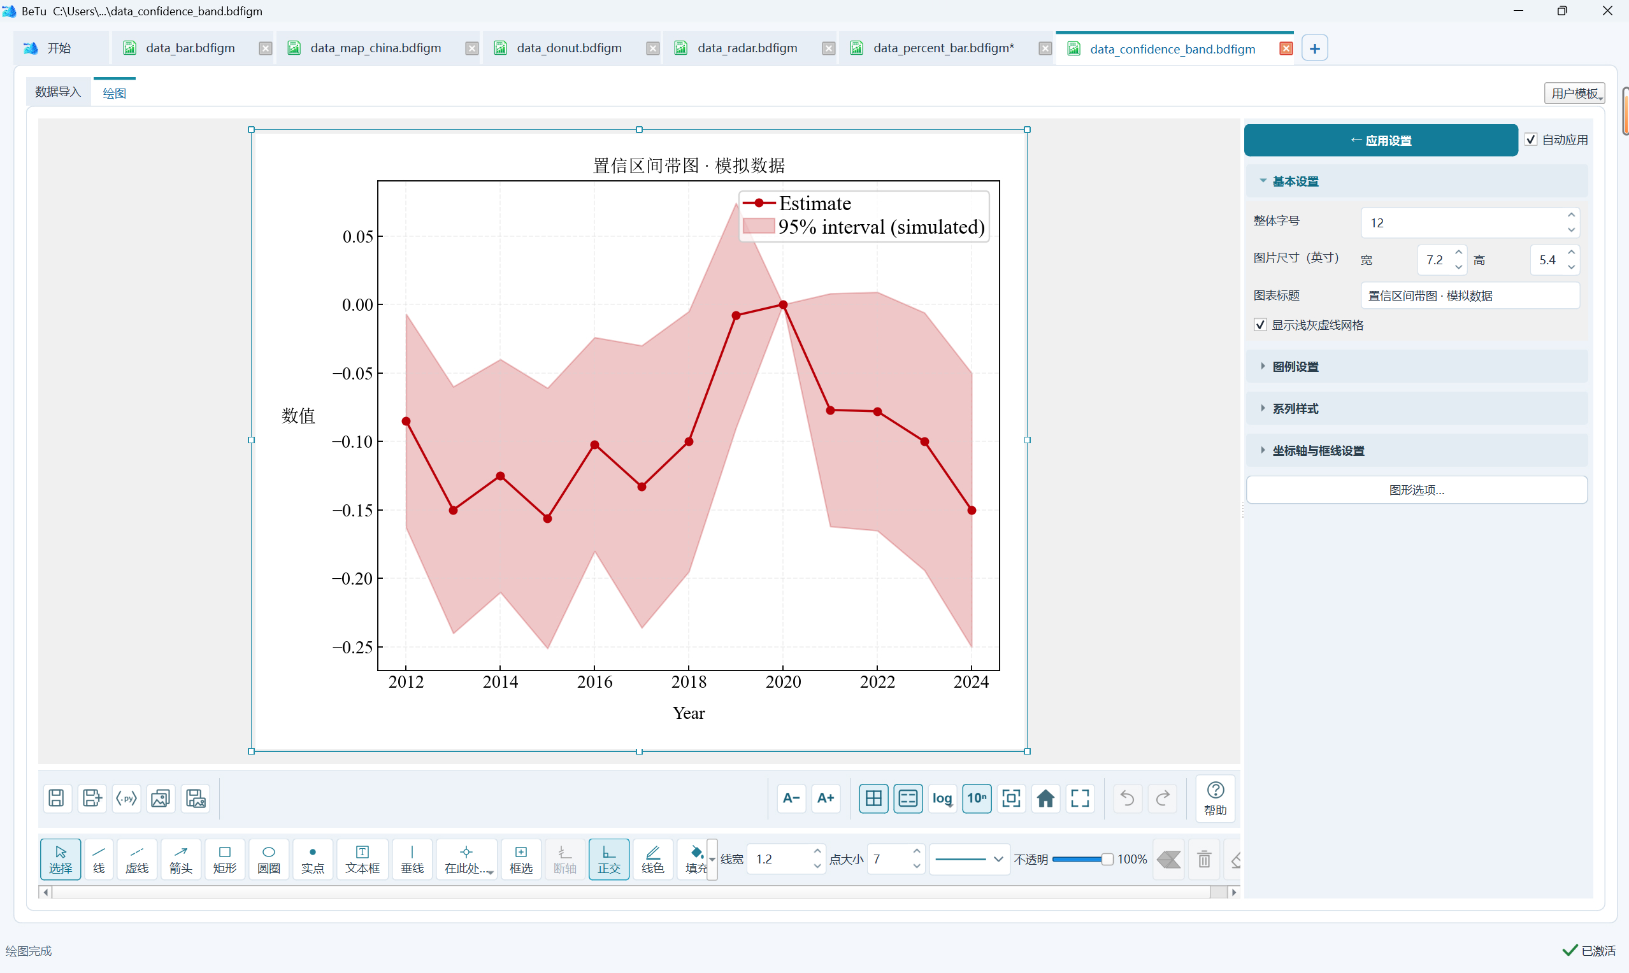Screen dimensions: 1629x973
Task: Toggle the 自动应用 checkbox
Action: coord(1531,139)
